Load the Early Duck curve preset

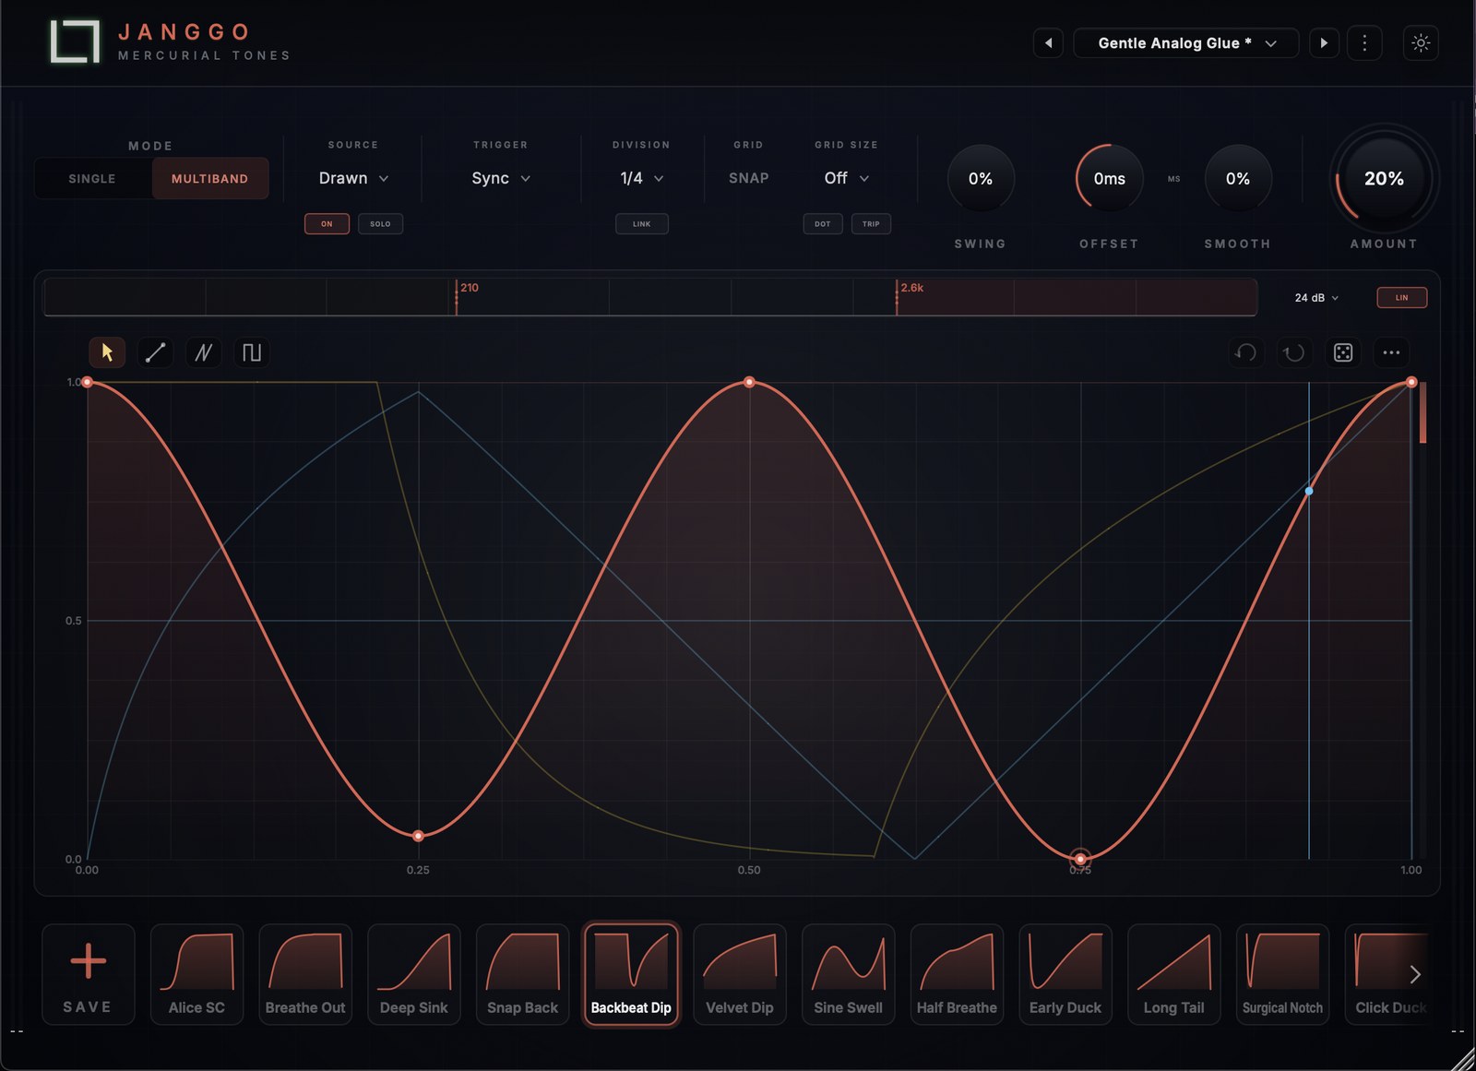point(1065,974)
